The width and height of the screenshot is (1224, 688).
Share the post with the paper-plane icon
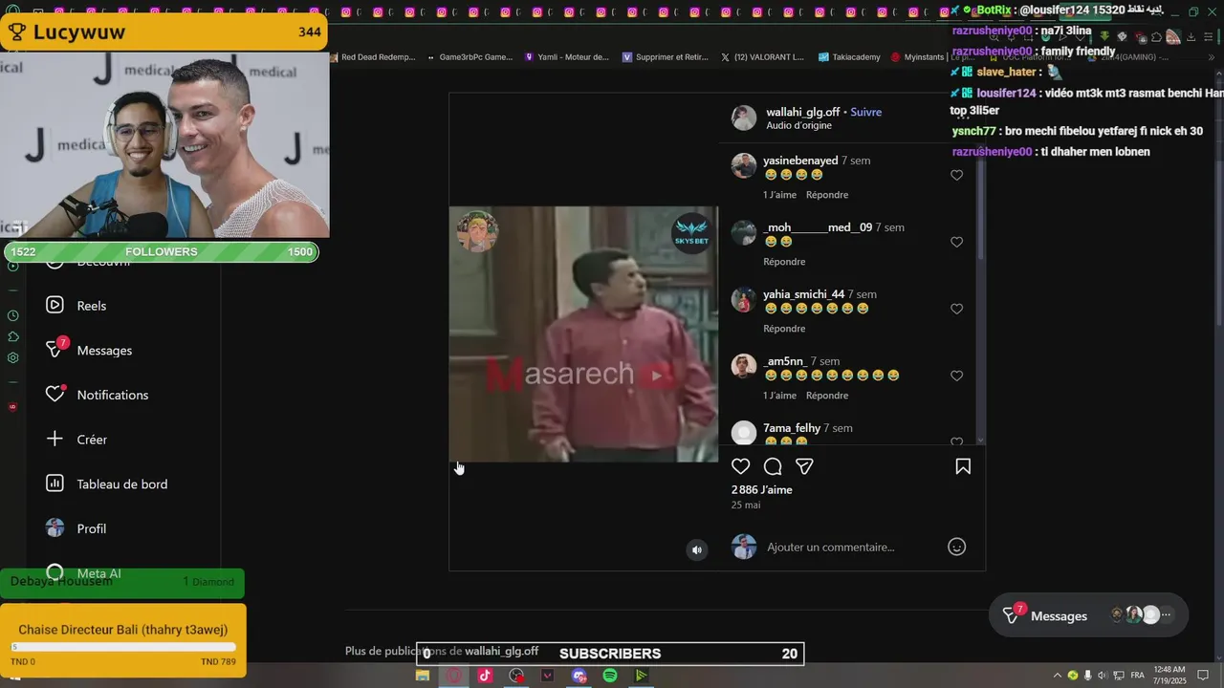point(805,466)
